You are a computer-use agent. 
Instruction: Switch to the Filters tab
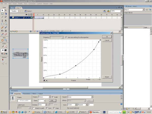(x=34, y=94)
